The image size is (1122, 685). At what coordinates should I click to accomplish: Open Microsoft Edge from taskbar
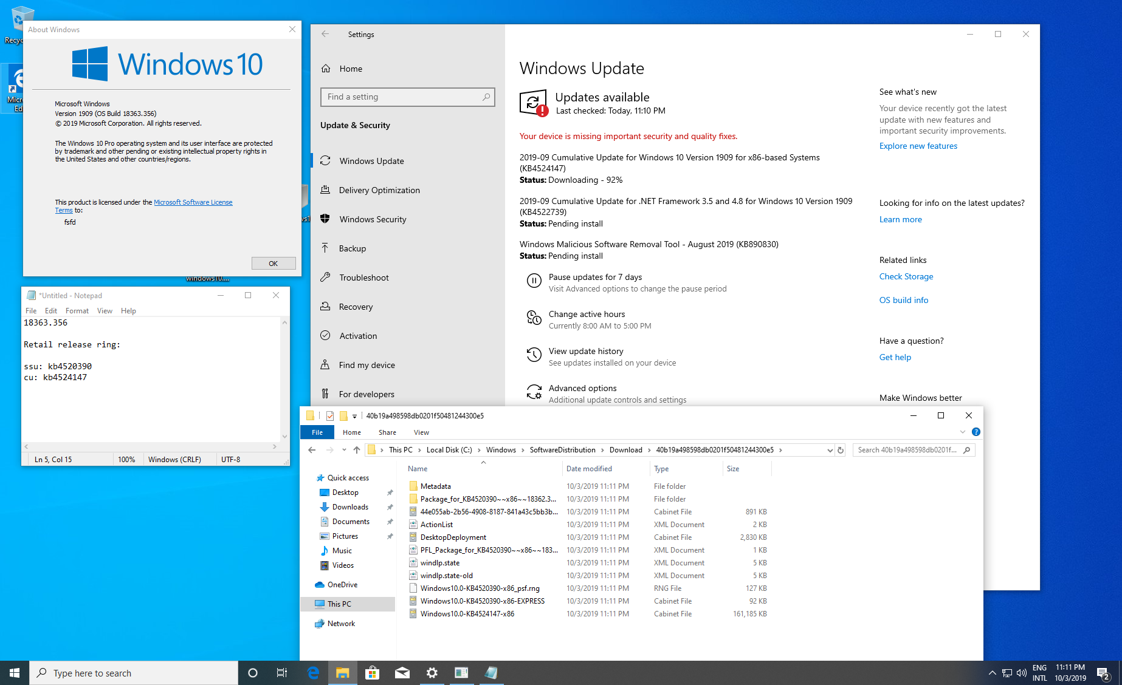coord(313,673)
